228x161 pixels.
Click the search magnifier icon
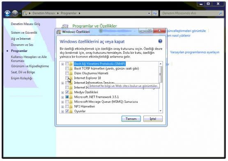(221, 14)
